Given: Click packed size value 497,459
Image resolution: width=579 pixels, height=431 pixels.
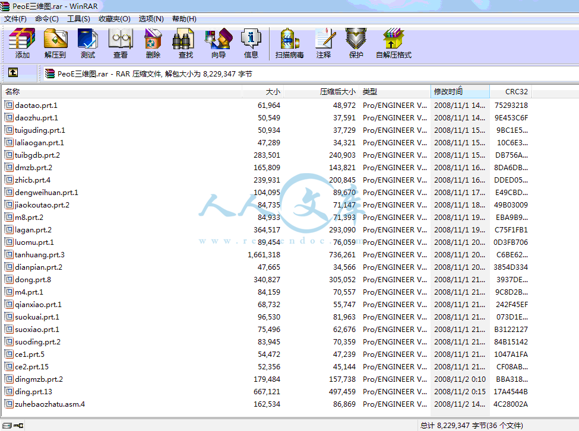Looking at the screenshot, I should (x=342, y=391).
